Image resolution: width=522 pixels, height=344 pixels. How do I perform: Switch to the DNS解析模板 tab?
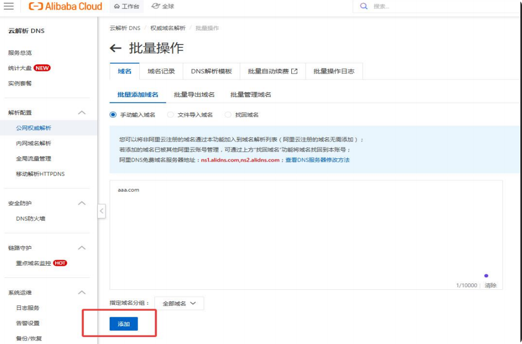[211, 71]
